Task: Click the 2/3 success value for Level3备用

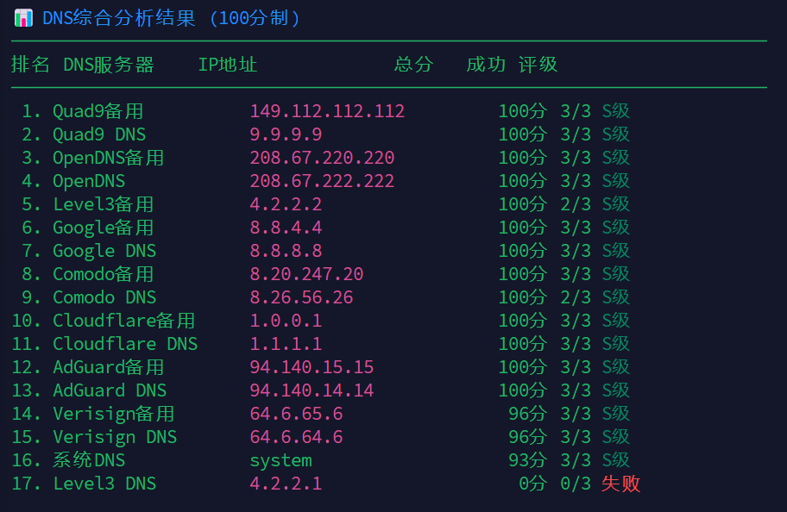Action: (576, 204)
